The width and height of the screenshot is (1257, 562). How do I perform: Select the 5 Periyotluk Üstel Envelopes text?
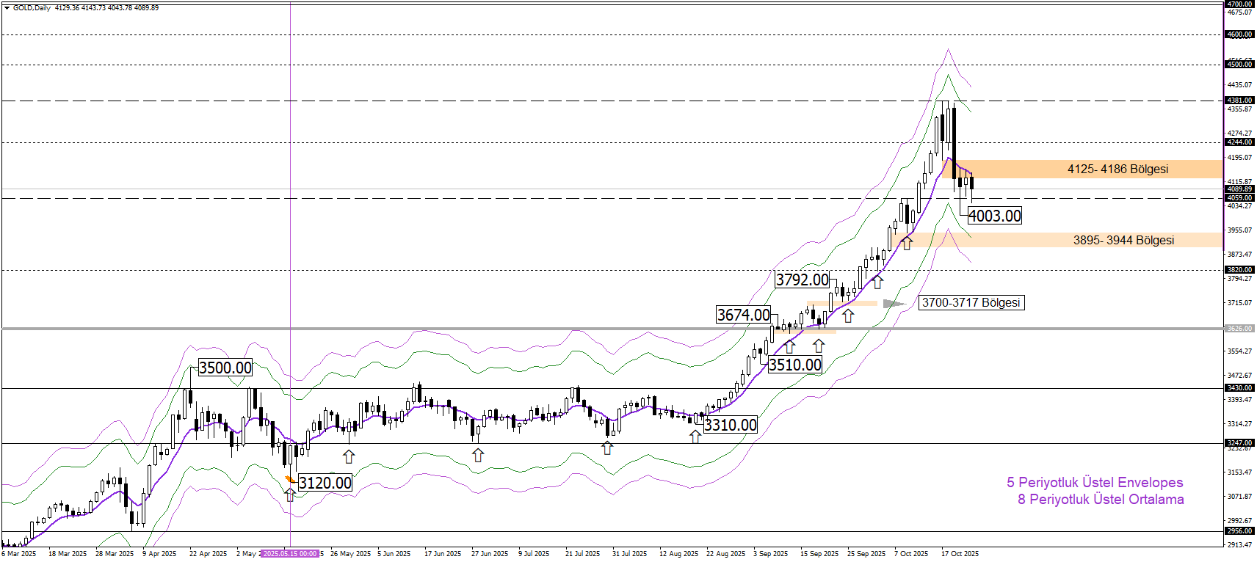pos(1094,482)
